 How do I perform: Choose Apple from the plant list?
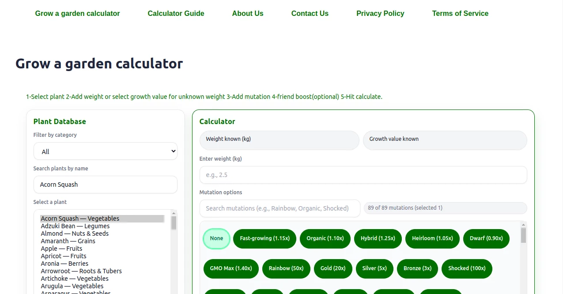(x=61, y=248)
